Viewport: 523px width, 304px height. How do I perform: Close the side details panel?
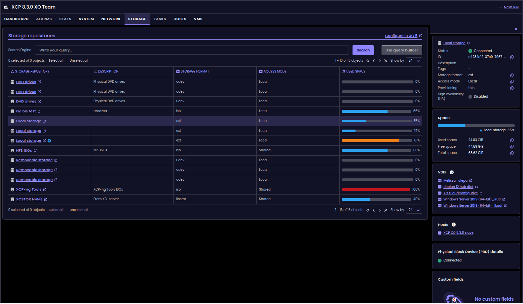tap(516, 29)
